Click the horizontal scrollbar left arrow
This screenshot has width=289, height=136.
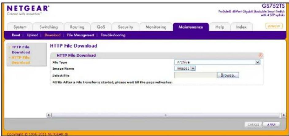(x=49, y=115)
